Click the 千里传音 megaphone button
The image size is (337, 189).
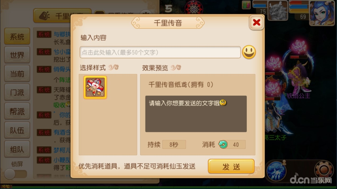coord(63,16)
